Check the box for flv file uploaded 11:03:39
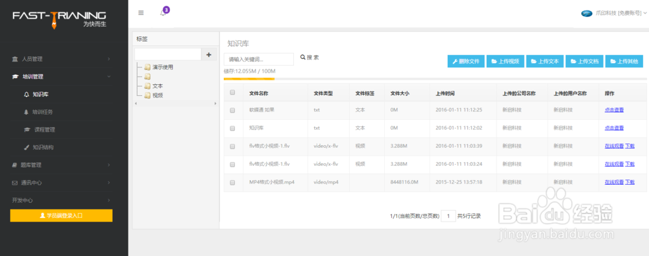The height and width of the screenshot is (256, 649). click(x=232, y=146)
